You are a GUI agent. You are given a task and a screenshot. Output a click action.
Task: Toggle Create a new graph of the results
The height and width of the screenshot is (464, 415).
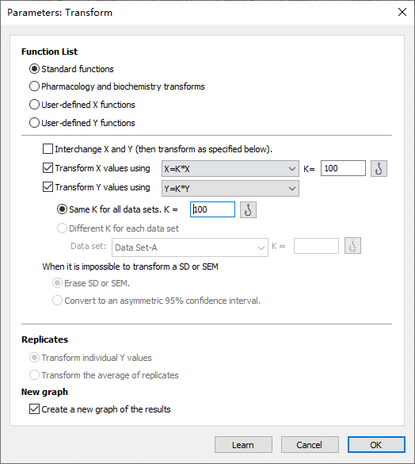click(x=34, y=409)
